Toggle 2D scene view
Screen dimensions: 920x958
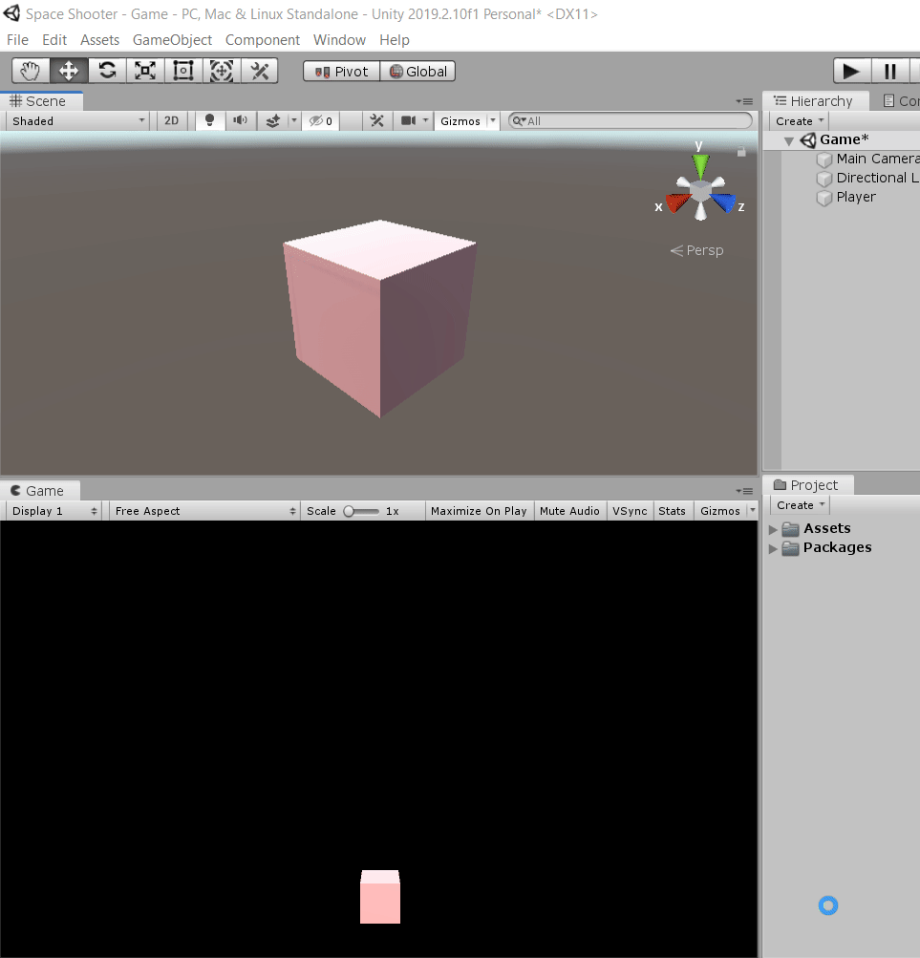pos(172,121)
